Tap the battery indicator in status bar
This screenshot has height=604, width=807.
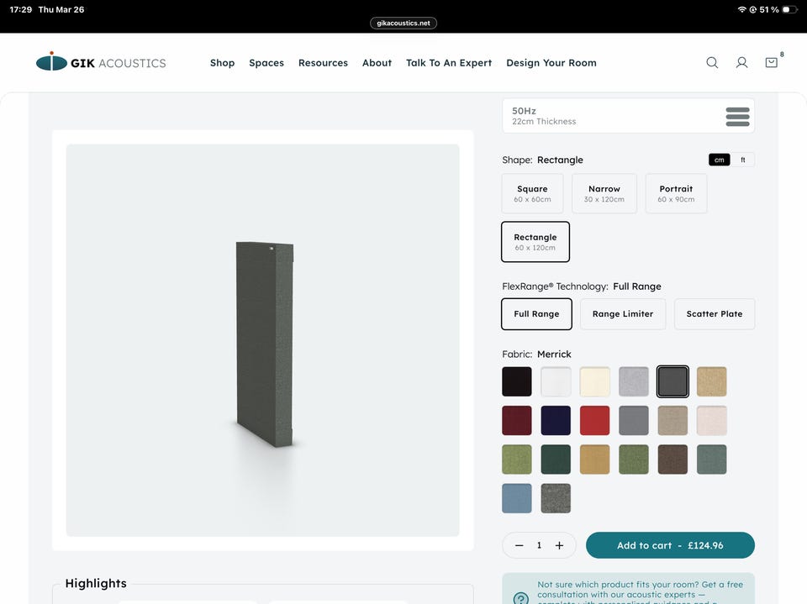click(789, 9)
